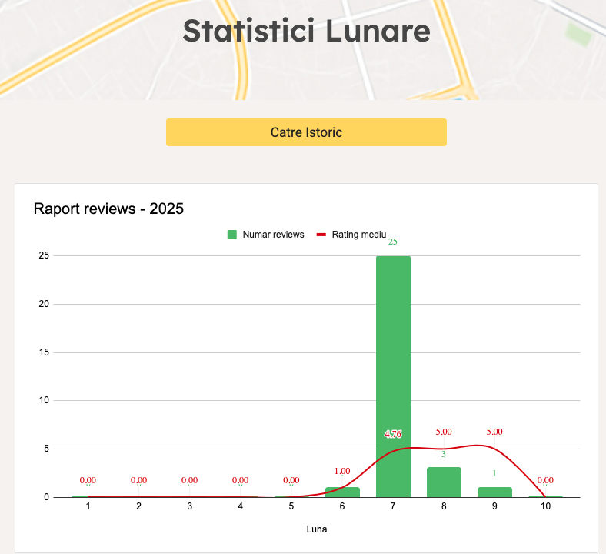606x554 pixels.
Task: Click the 5.00 rating label above month 8
Action: coord(444,432)
